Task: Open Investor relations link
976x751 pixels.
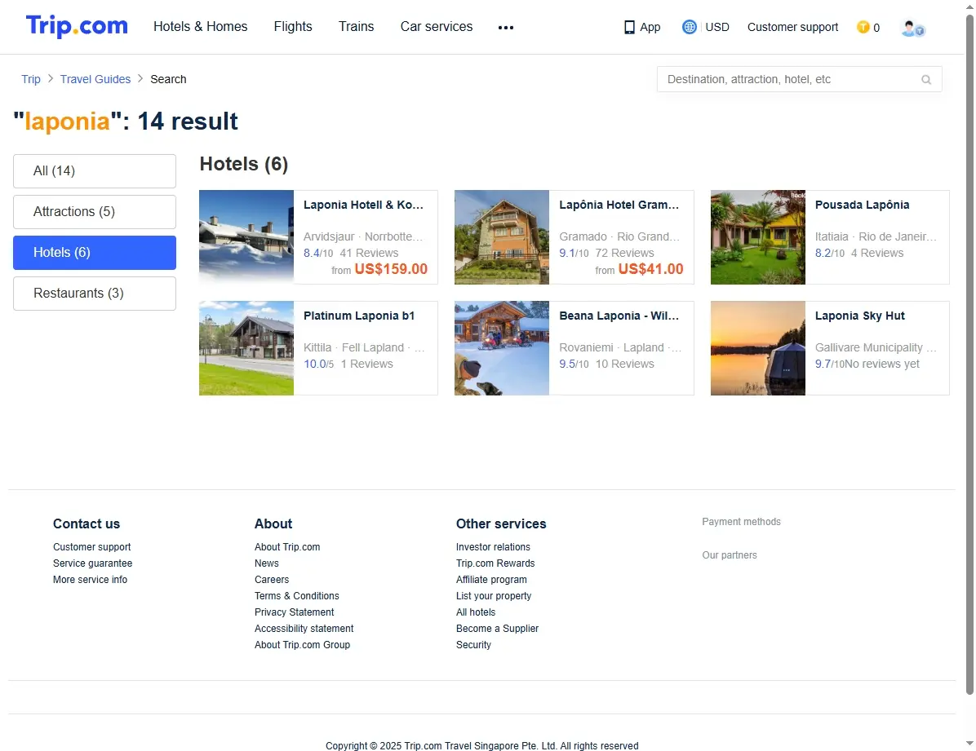Action: (x=493, y=547)
